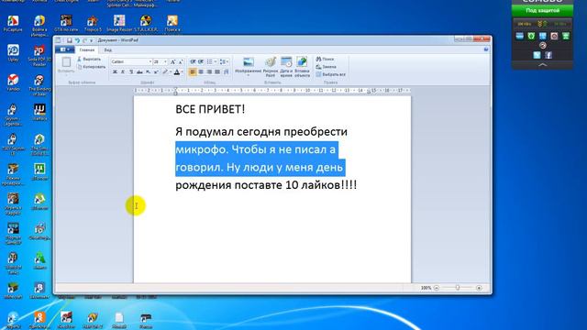
Task: Toggle subscript formatting
Action: click(x=148, y=71)
